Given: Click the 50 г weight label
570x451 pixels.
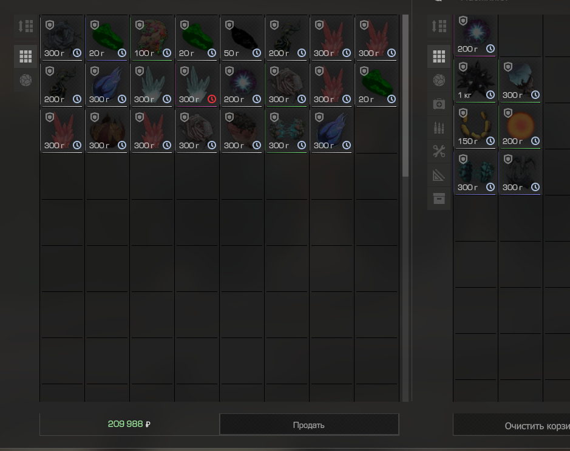Looking at the screenshot, I should click(231, 53).
